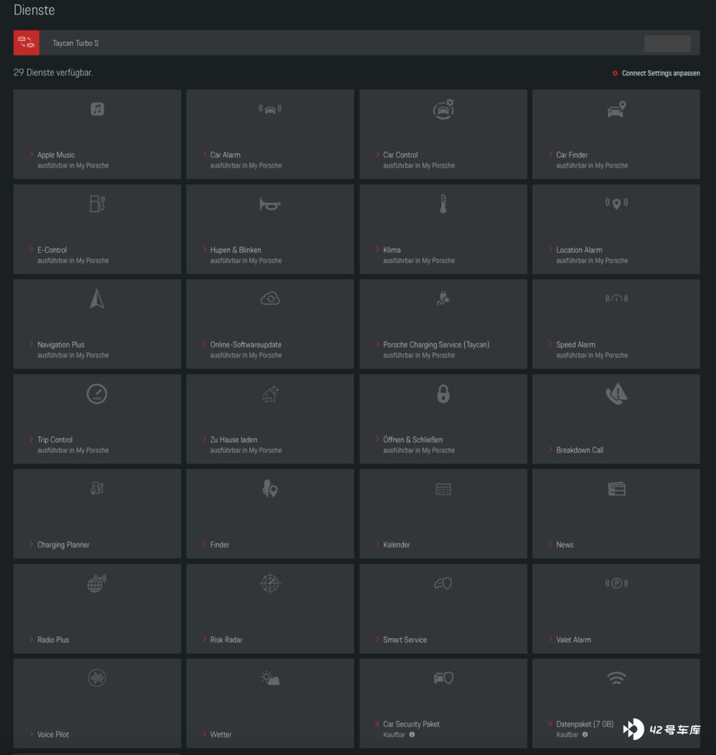The width and height of the screenshot is (716, 755).
Task: Open the Car Control service link
Action: click(x=400, y=155)
